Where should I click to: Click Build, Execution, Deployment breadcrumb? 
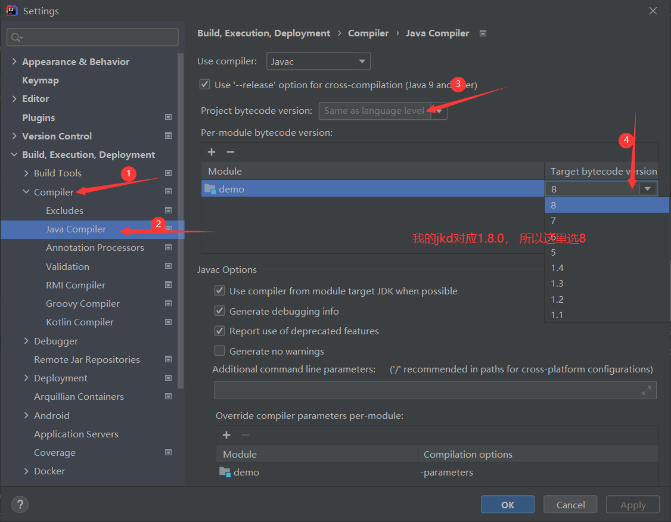click(x=263, y=33)
